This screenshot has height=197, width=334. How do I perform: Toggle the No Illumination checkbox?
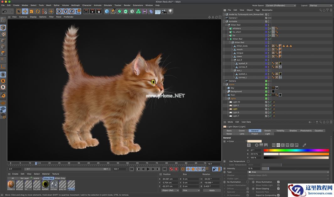[248, 182]
